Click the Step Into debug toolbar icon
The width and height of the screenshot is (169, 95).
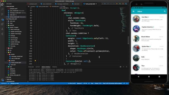pyautogui.click(x=111, y=4)
